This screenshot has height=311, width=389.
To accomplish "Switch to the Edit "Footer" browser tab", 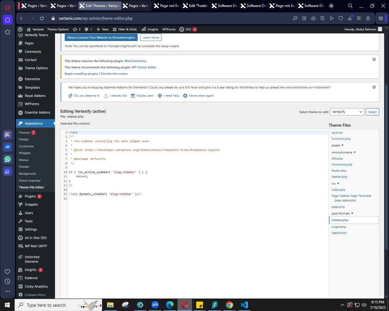I will tap(195, 6).
